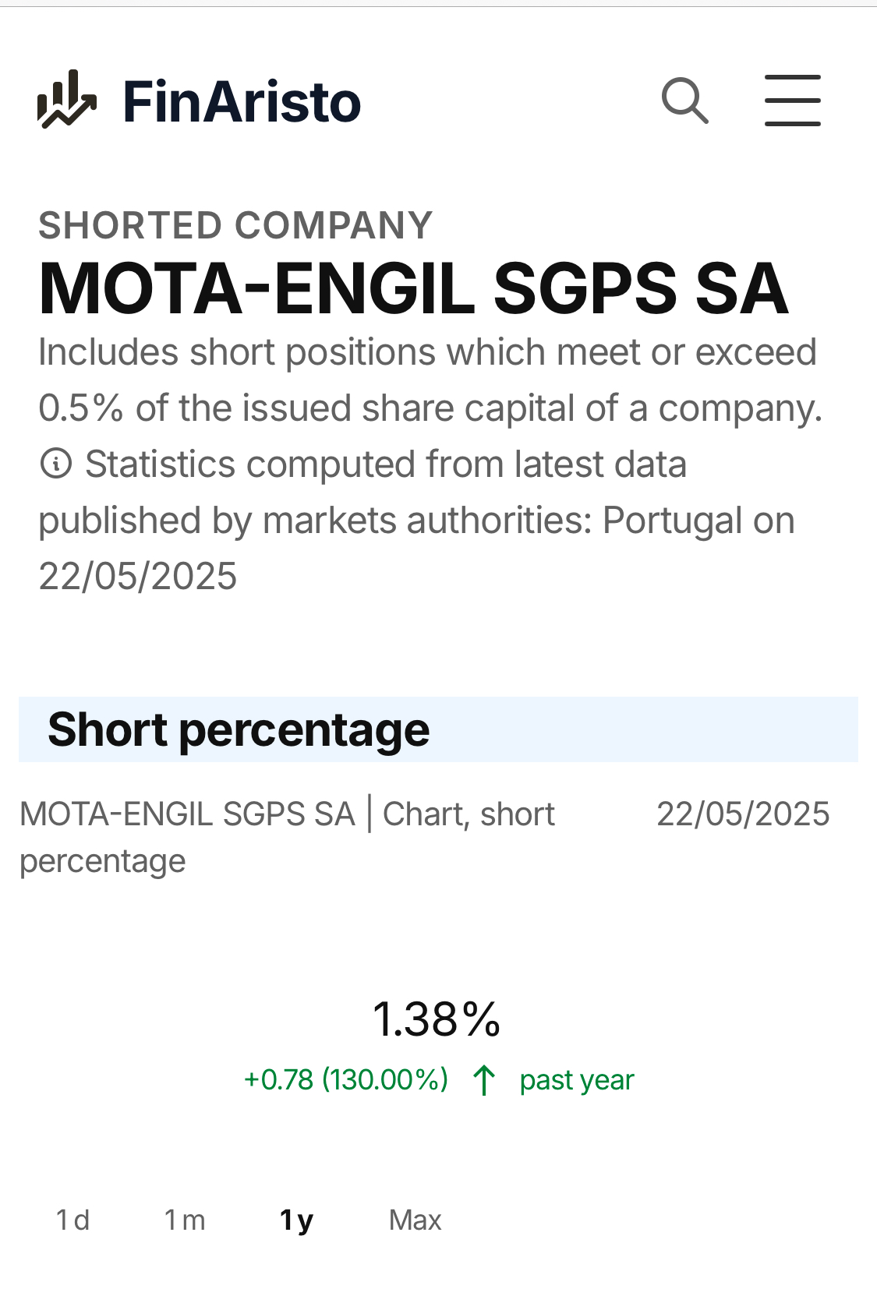Click the green 'past year' label
This screenshot has width=877, height=1303.
[577, 1080]
